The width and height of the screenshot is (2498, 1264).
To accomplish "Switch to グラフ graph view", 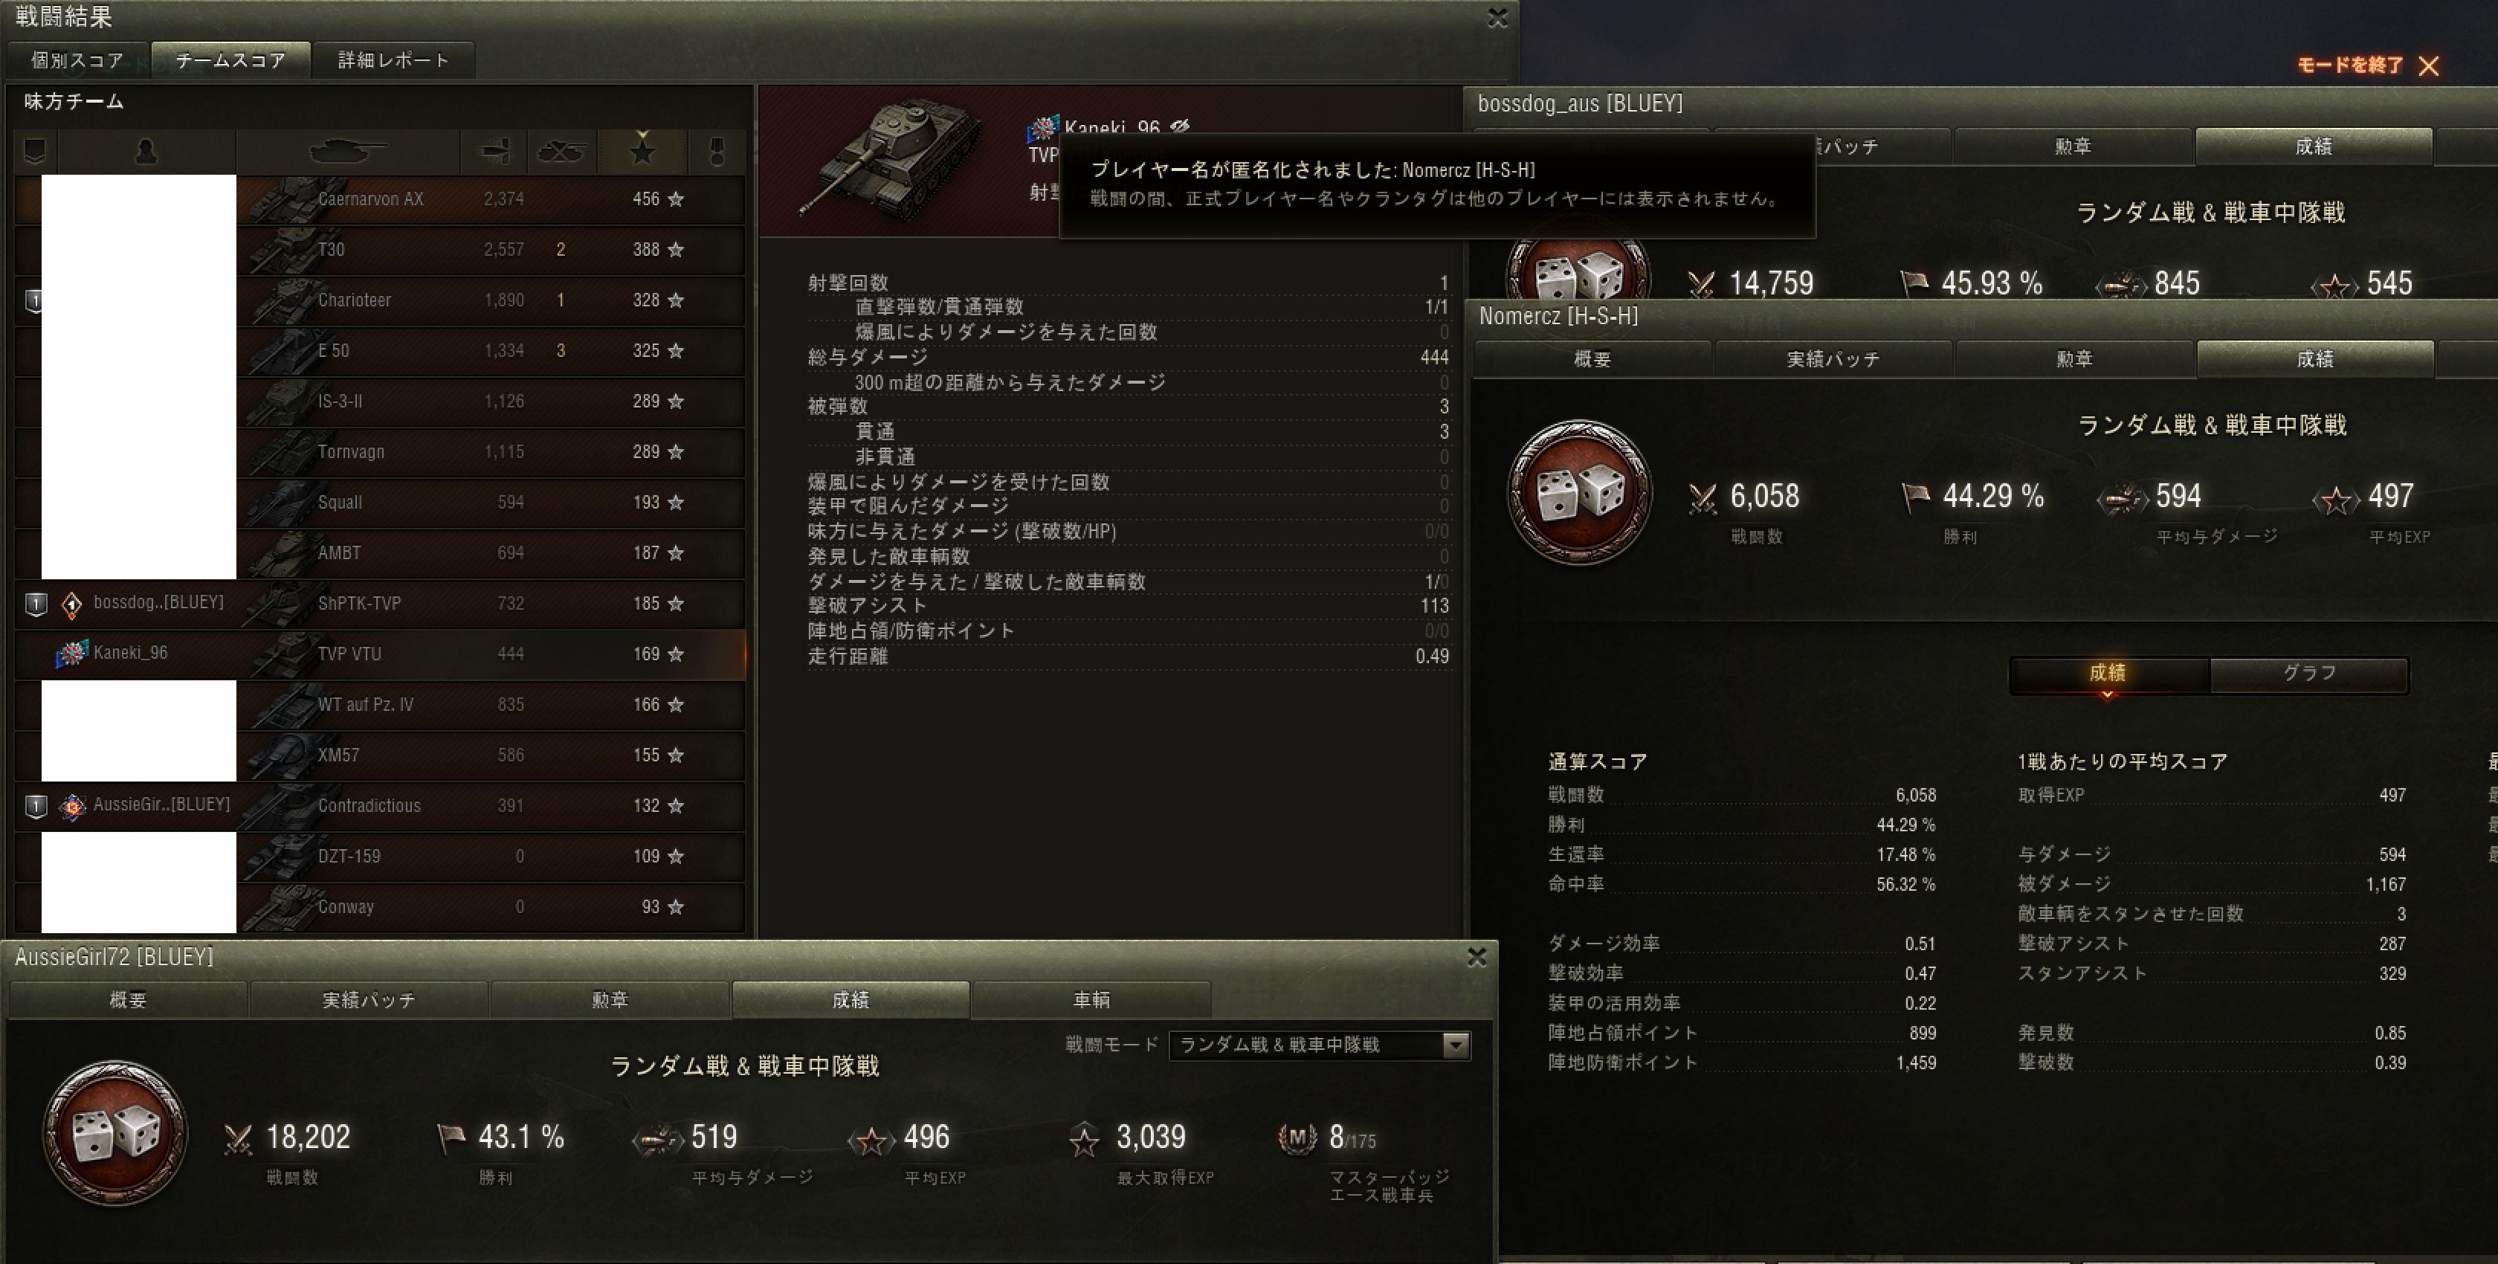I will (2309, 673).
